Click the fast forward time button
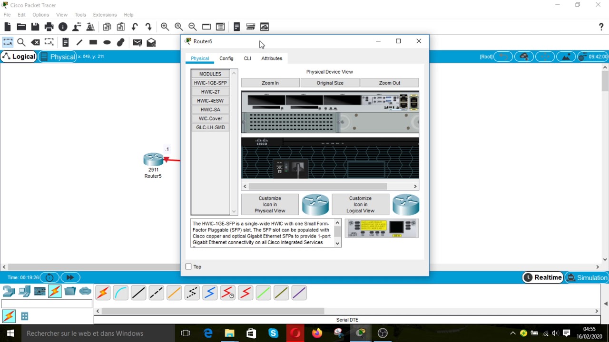Image resolution: width=609 pixels, height=342 pixels. 70,277
